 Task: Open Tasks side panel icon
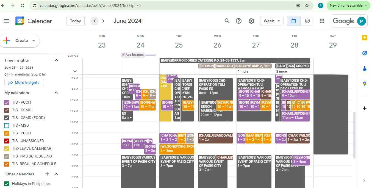pyautogui.click(x=365, y=53)
